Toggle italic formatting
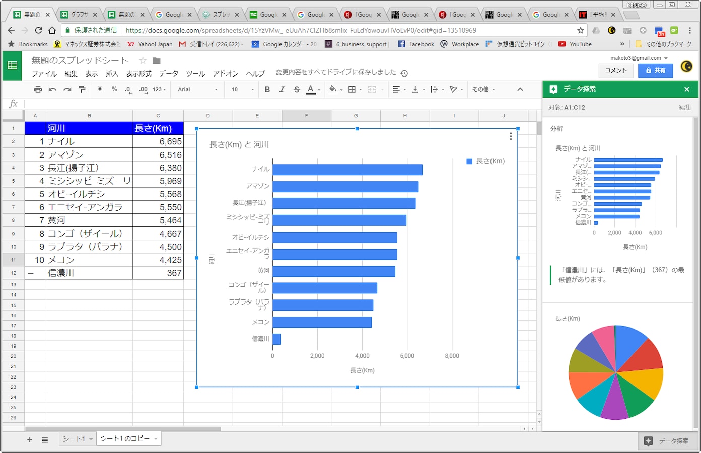Image resolution: width=701 pixels, height=453 pixels. point(282,89)
